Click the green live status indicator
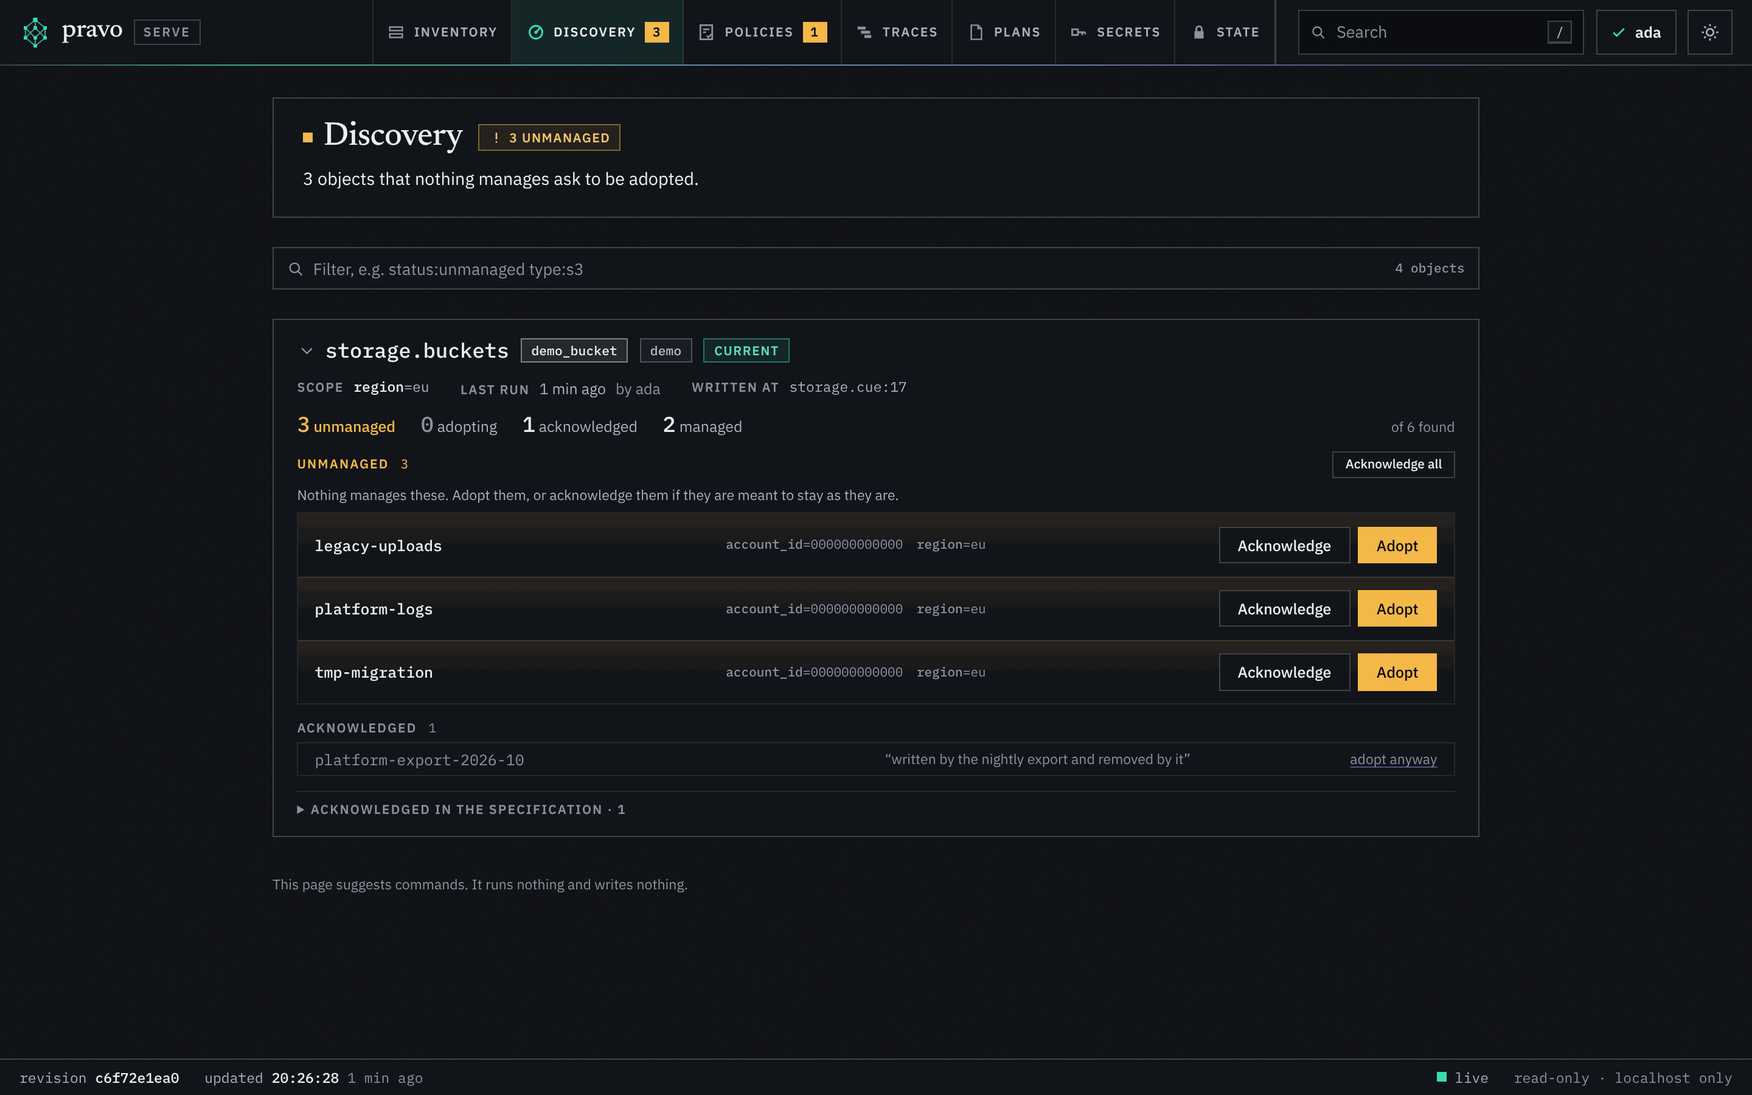1752x1095 pixels. pos(1441,1077)
